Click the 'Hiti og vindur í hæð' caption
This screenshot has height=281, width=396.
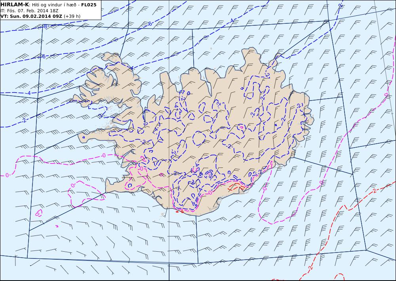pos(53,5)
